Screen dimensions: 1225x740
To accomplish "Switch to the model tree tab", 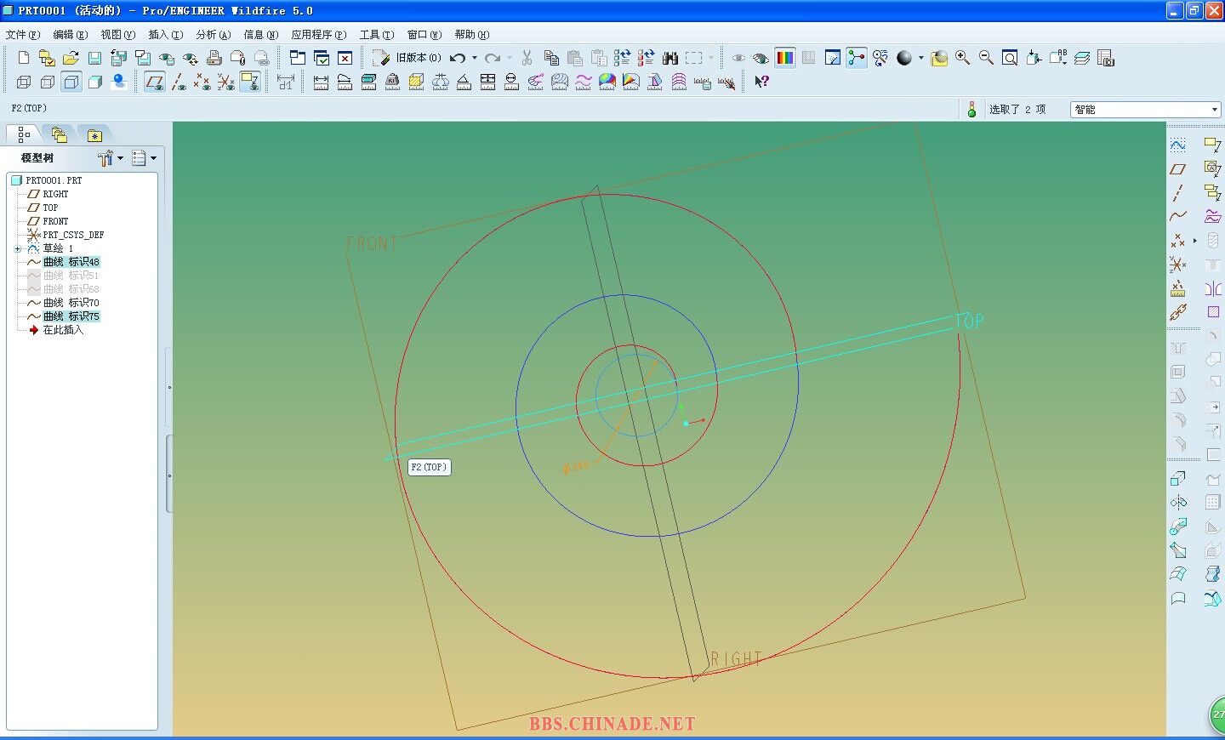I will 24,134.
